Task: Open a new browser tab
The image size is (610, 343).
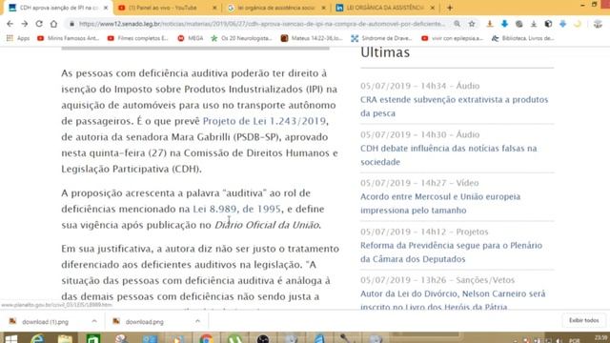Action: point(450,8)
